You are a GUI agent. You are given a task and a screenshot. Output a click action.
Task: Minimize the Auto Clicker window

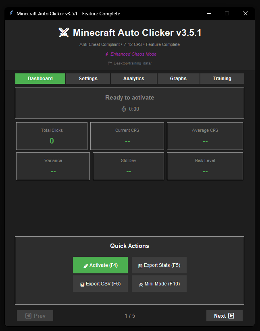(x=209, y=13)
